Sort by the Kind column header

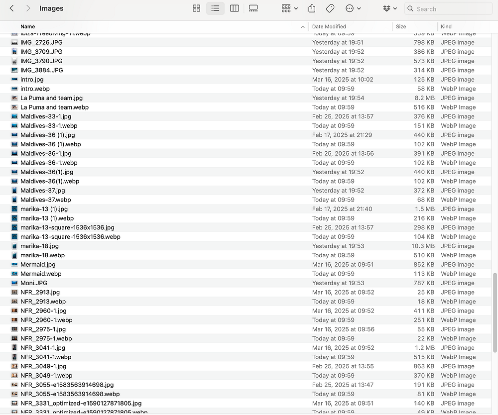pos(446,27)
